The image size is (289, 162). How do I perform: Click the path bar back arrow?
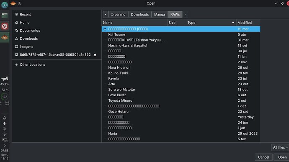click(106, 14)
